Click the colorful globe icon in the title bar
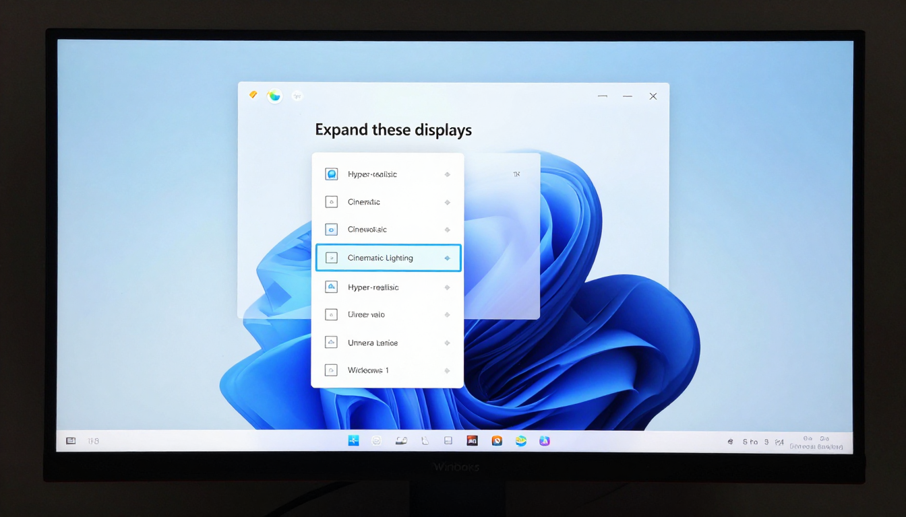The image size is (906, 517). tap(274, 96)
